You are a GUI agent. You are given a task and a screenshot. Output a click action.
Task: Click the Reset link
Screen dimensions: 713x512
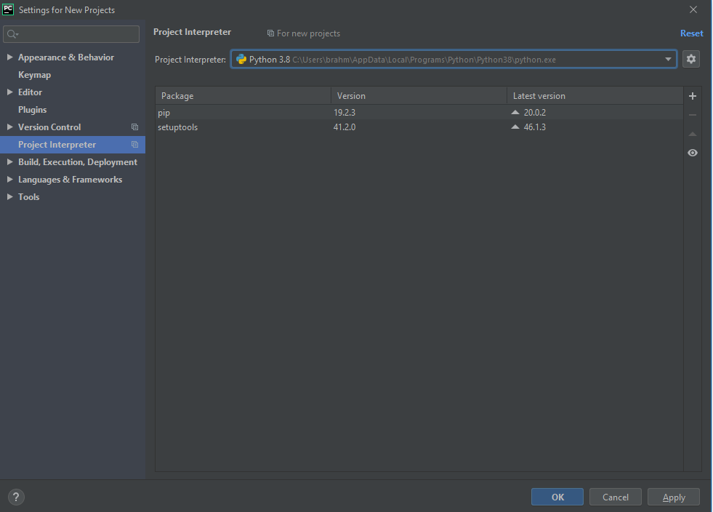[x=691, y=33]
